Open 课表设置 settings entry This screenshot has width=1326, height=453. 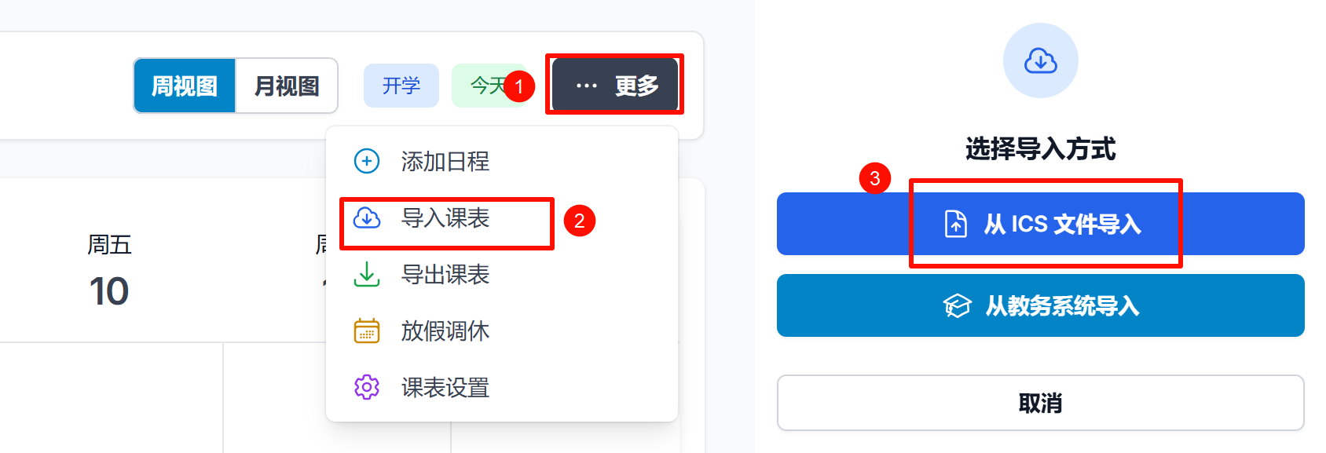click(x=445, y=387)
